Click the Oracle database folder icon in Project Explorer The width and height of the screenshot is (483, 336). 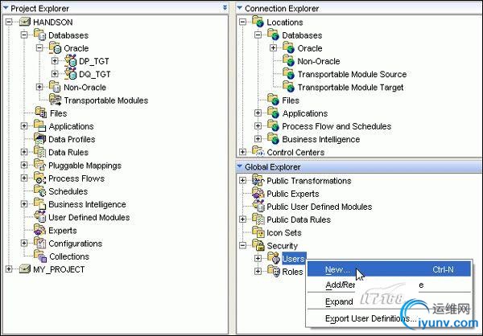[x=55, y=47]
